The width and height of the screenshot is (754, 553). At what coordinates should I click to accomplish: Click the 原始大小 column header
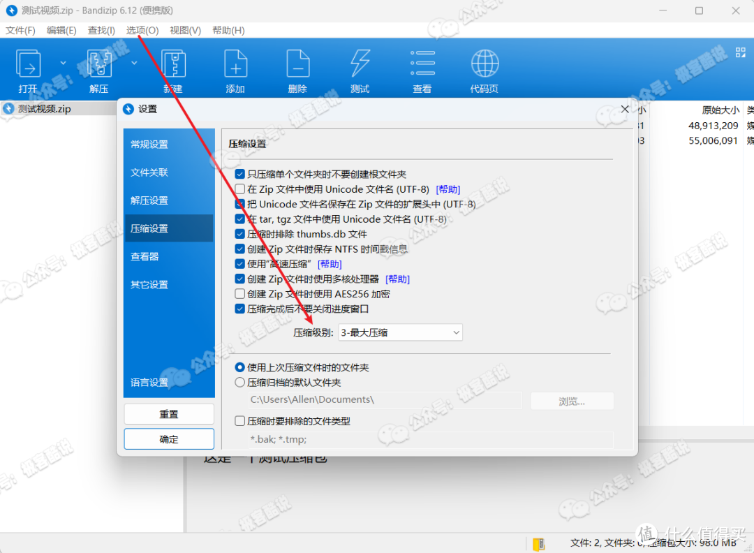[720, 110]
